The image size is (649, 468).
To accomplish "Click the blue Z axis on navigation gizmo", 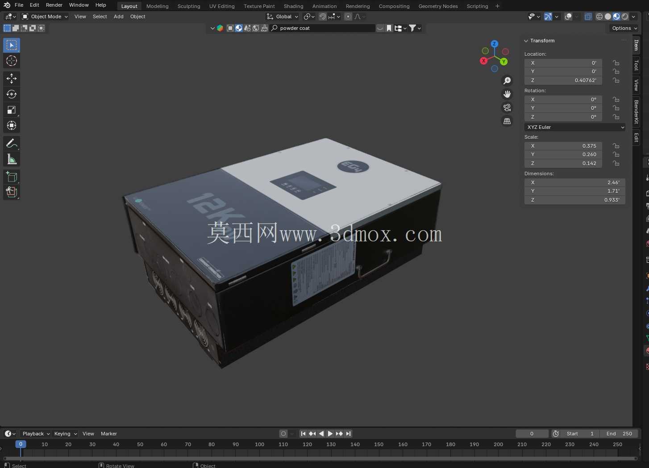I will click(x=494, y=44).
